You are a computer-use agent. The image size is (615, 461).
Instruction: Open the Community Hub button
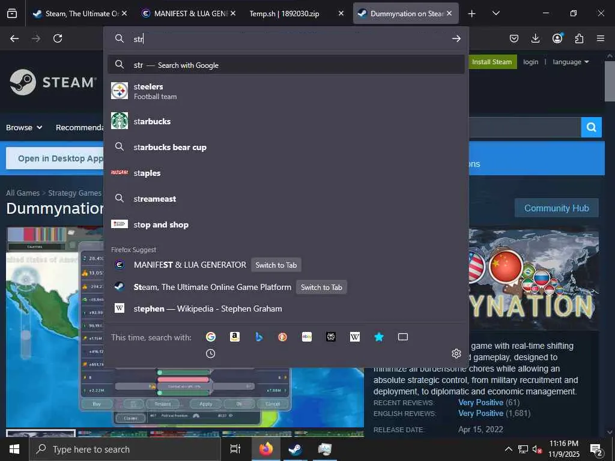(x=557, y=208)
